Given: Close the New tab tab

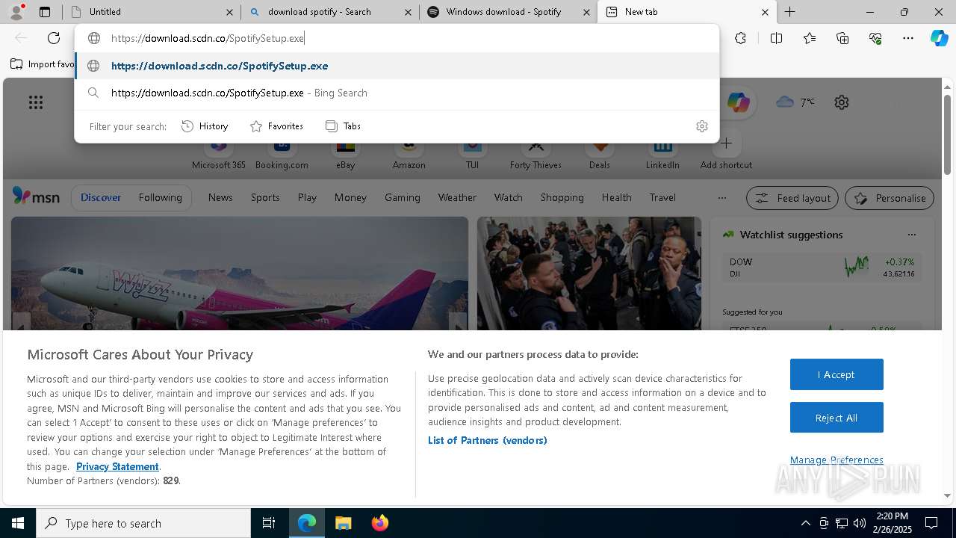Looking at the screenshot, I should pos(765,12).
